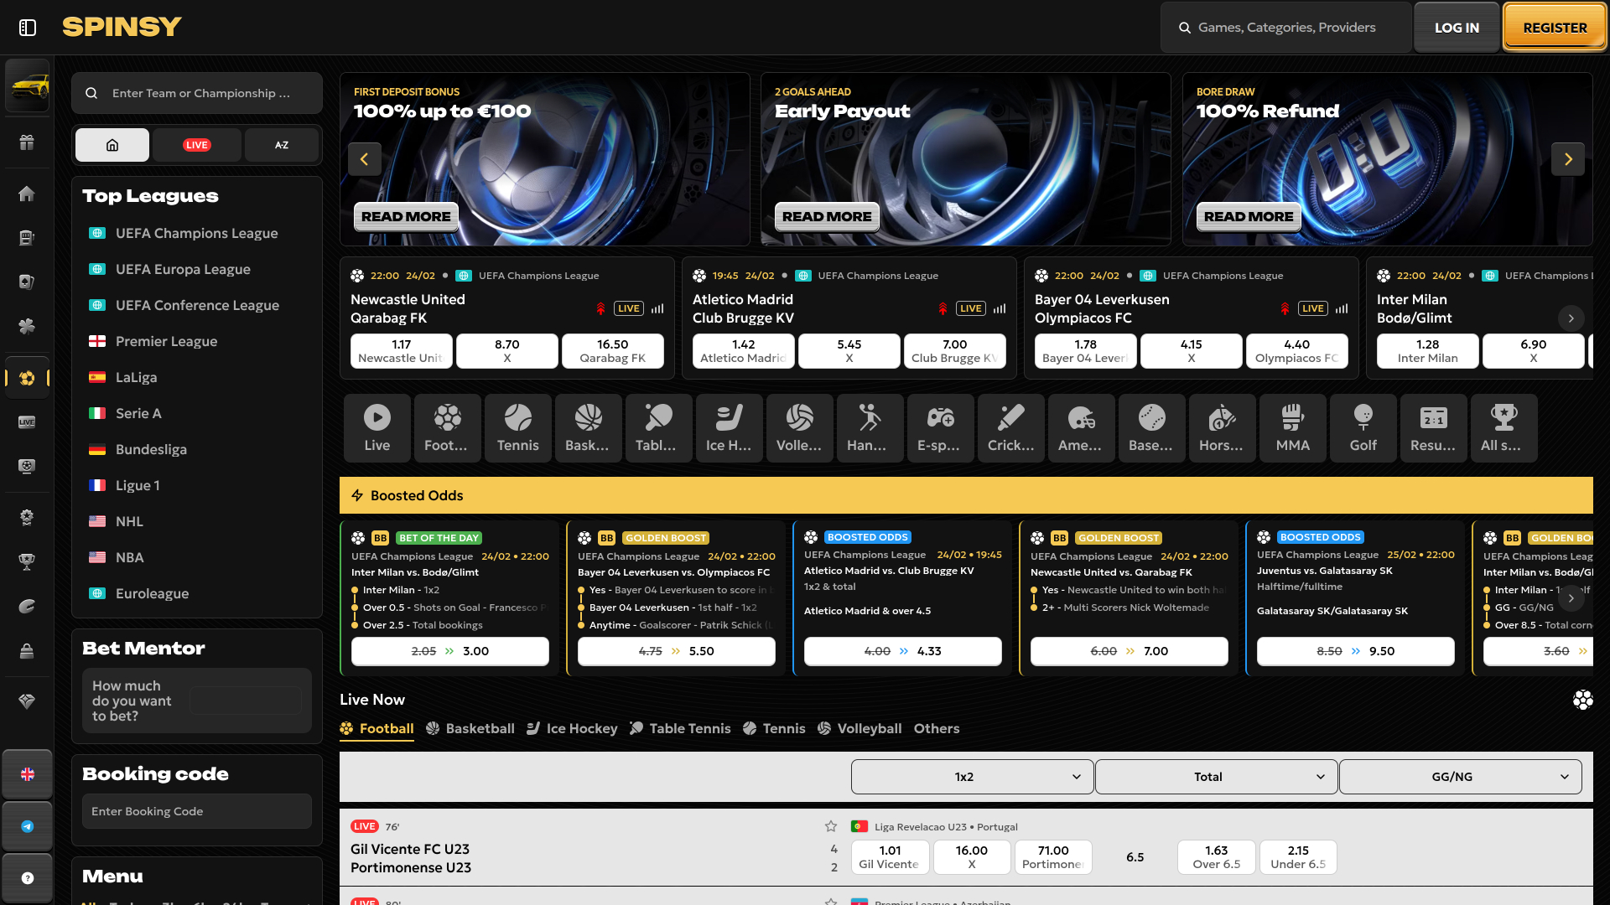Click the star to favorite Gil Vicente match
The image size is (1610, 905).
point(830,826)
